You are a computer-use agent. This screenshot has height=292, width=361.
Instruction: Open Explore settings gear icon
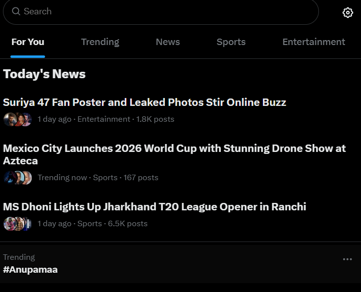tap(348, 12)
